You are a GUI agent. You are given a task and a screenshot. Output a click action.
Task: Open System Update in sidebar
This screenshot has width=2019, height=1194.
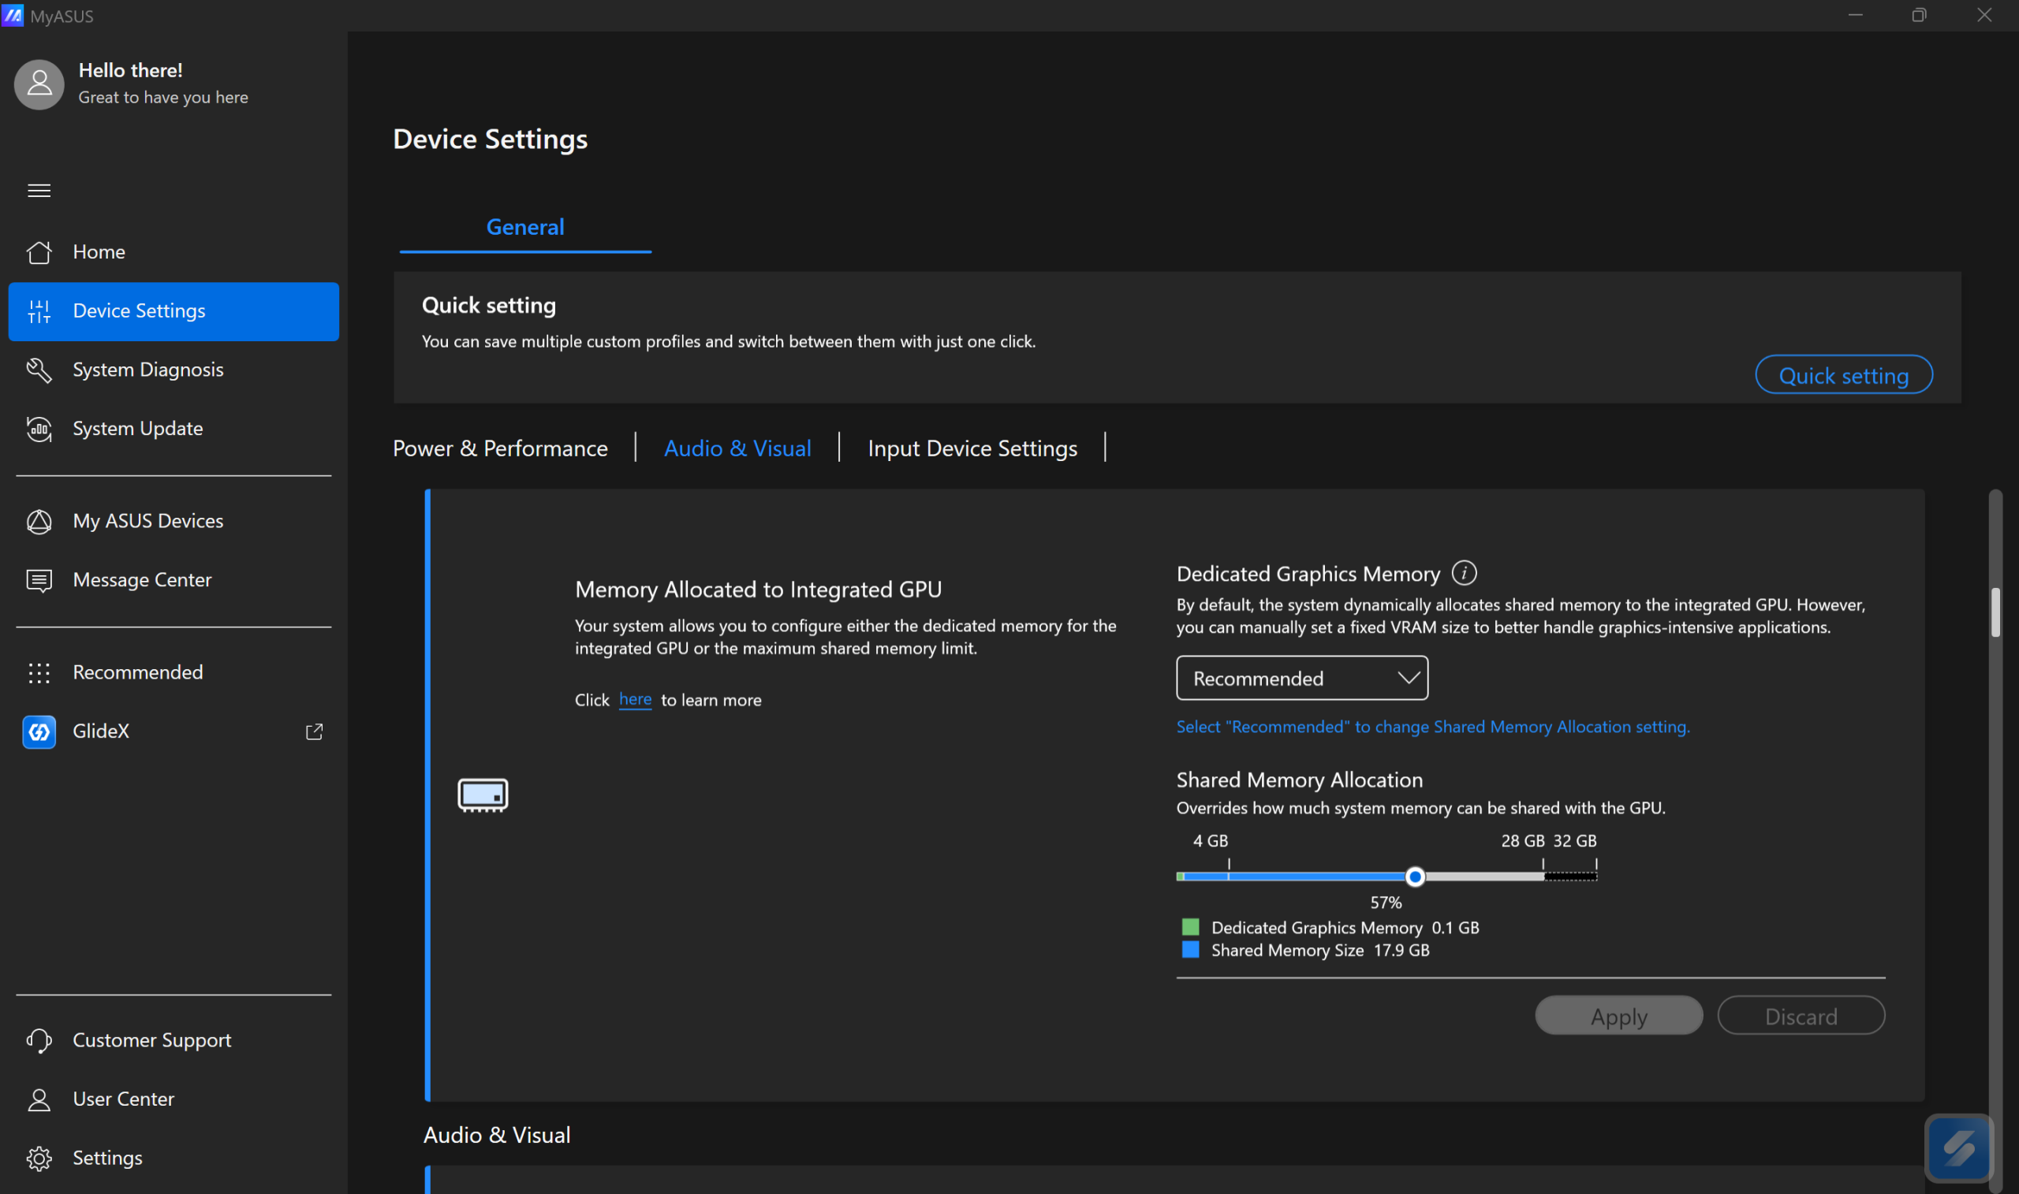click(137, 429)
